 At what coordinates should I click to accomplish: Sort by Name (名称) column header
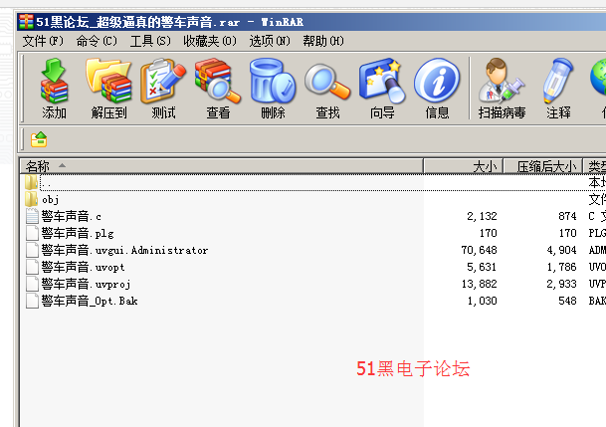click(222, 166)
